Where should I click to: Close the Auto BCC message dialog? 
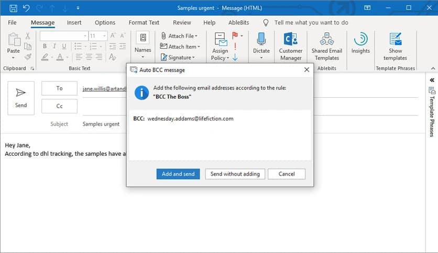306,70
